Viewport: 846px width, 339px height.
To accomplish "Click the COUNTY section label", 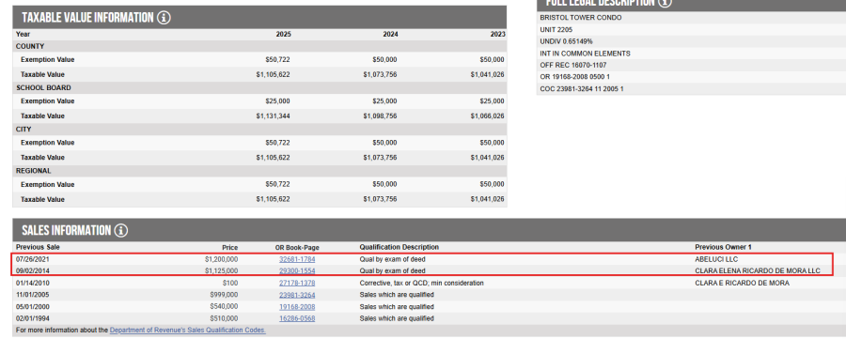I will click(30, 46).
